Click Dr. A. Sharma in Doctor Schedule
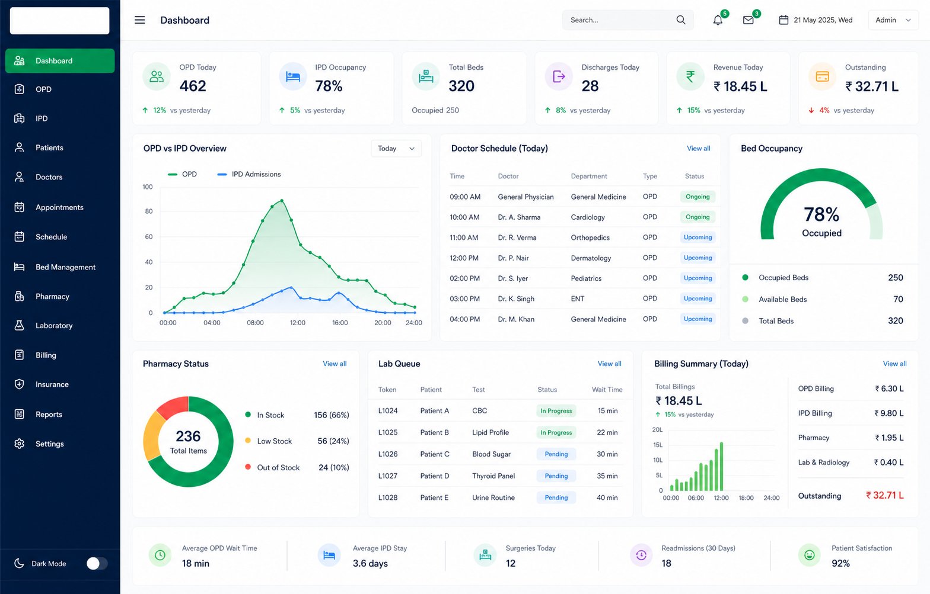Image resolution: width=930 pixels, height=594 pixels. pyautogui.click(x=519, y=217)
